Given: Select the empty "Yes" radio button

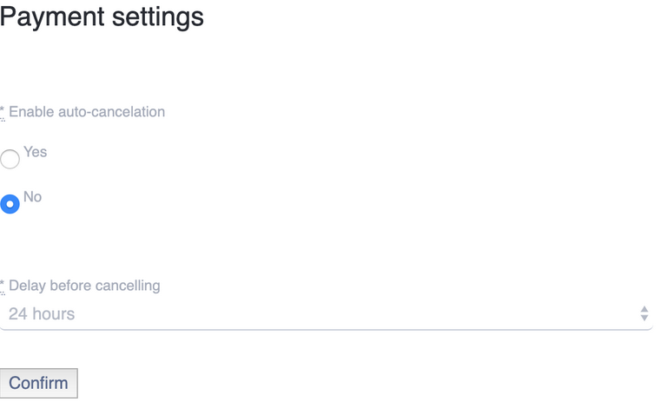Looking at the screenshot, I should tap(10, 159).
